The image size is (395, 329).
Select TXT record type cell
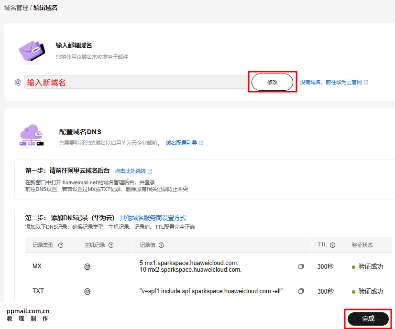click(x=38, y=291)
